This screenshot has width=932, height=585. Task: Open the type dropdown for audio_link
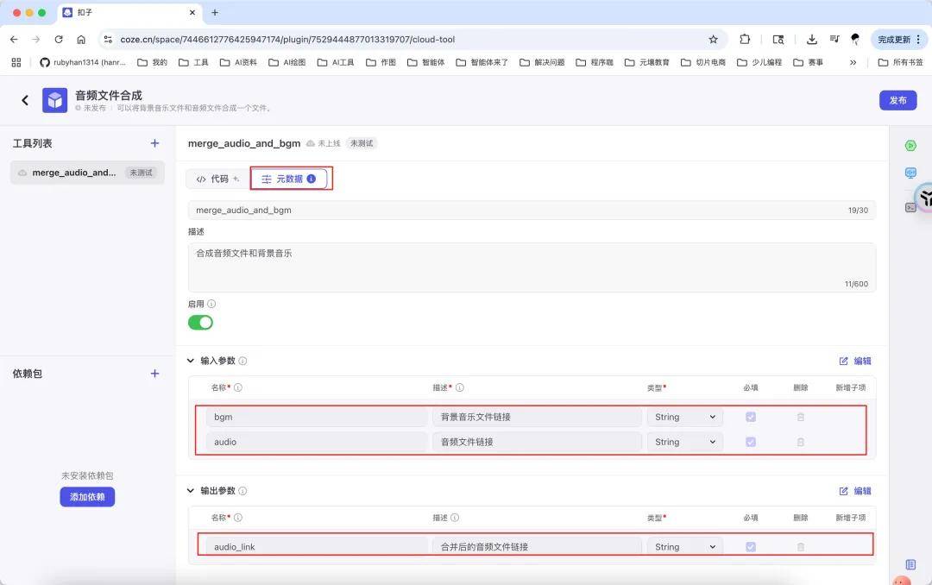tap(685, 547)
